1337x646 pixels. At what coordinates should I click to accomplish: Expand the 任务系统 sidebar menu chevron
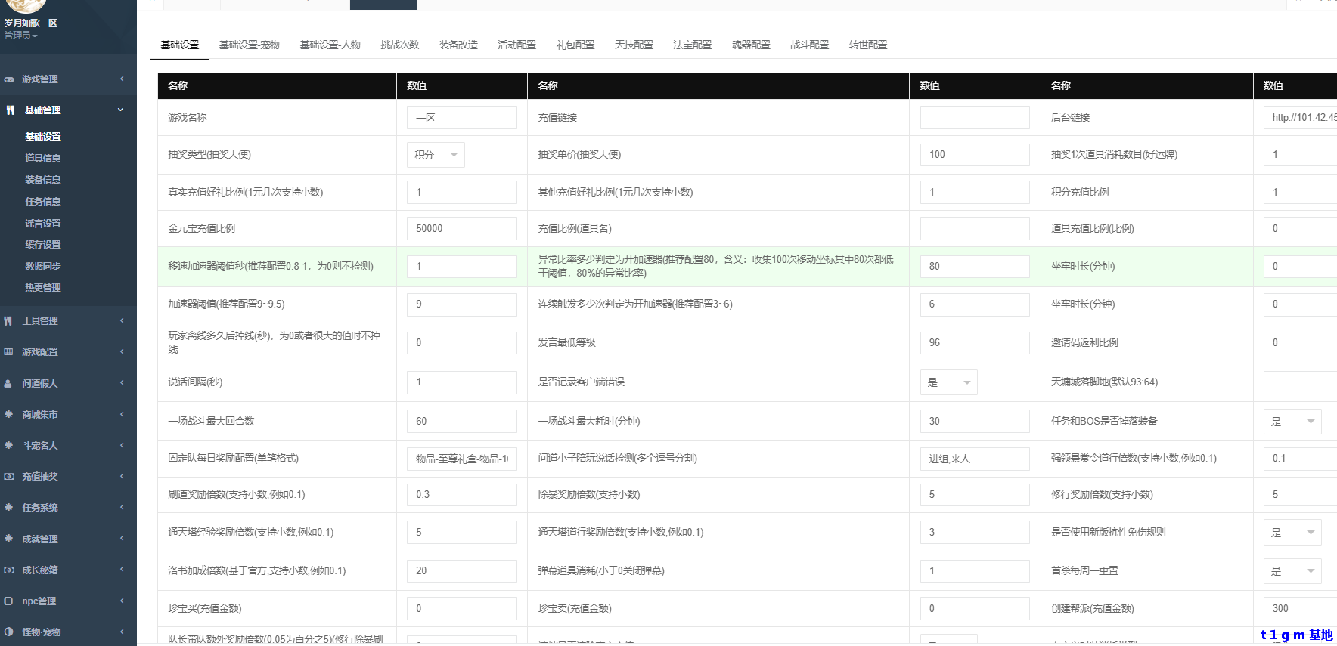121,508
